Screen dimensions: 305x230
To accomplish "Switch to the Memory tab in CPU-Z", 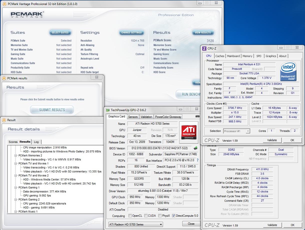I will click(247, 56).
